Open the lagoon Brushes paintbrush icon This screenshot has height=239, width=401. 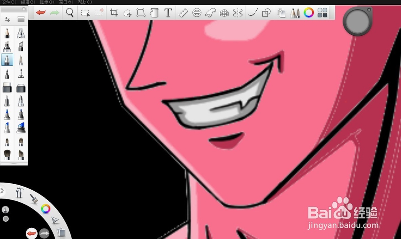tap(34, 199)
